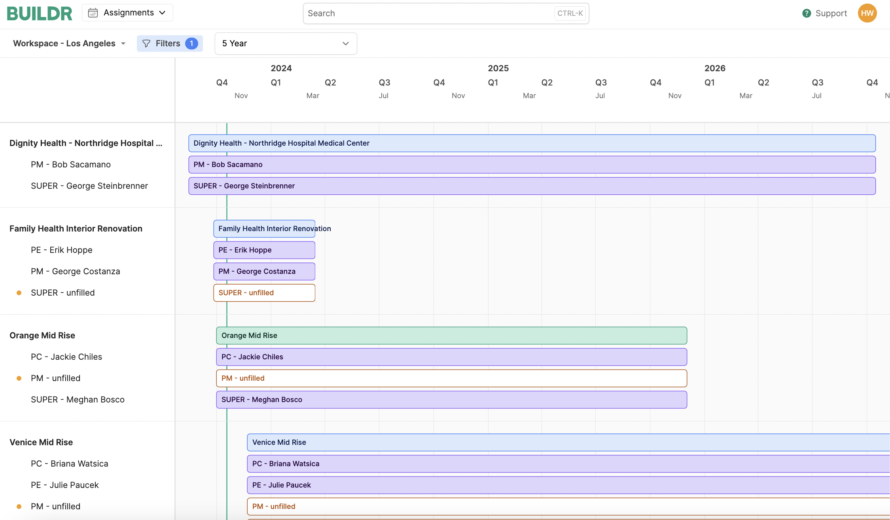Screen dimensions: 890x520
Task: Click the CTRL-K shortcut badge
Action: (x=570, y=13)
